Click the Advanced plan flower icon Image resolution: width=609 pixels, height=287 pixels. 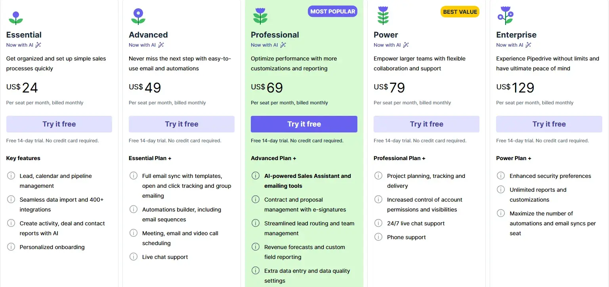[138, 17]
